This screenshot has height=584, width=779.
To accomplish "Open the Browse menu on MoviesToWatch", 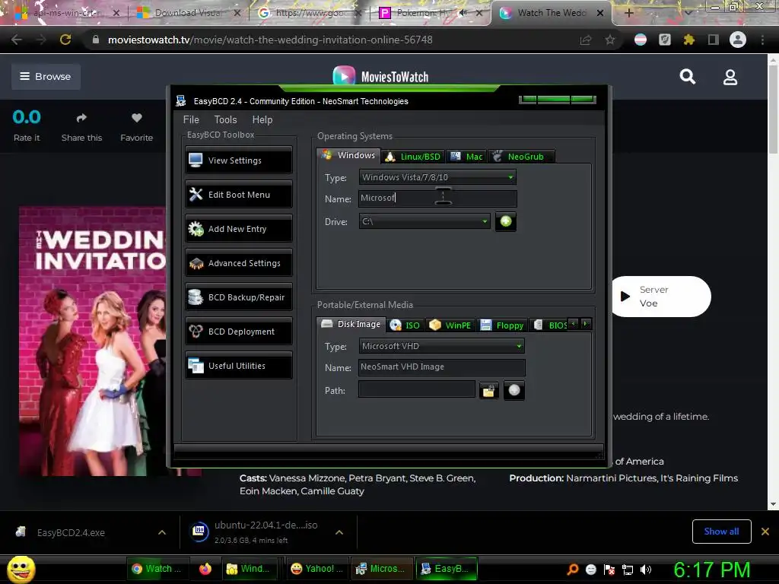I will click(46, 77).
